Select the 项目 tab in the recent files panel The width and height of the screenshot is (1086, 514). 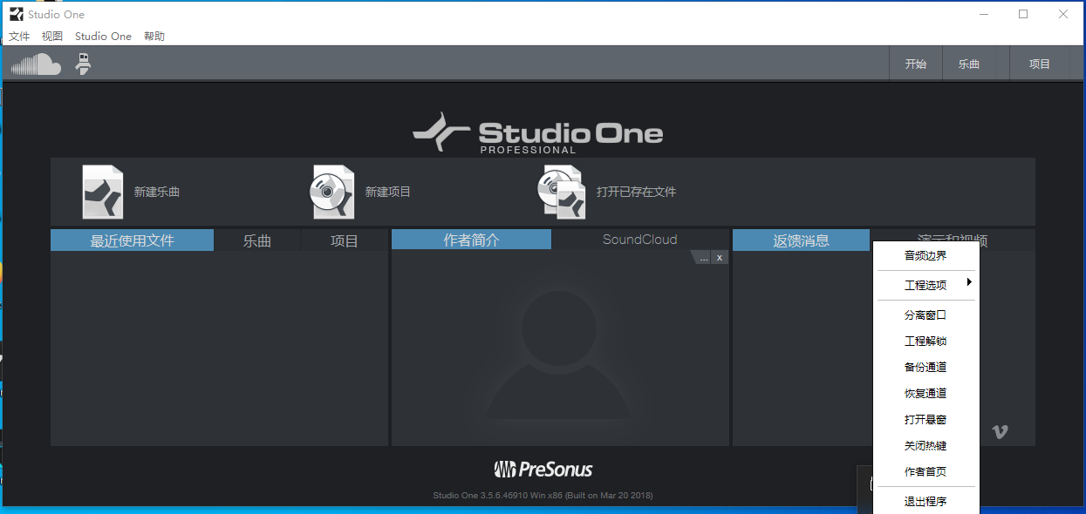click(345, 240)
